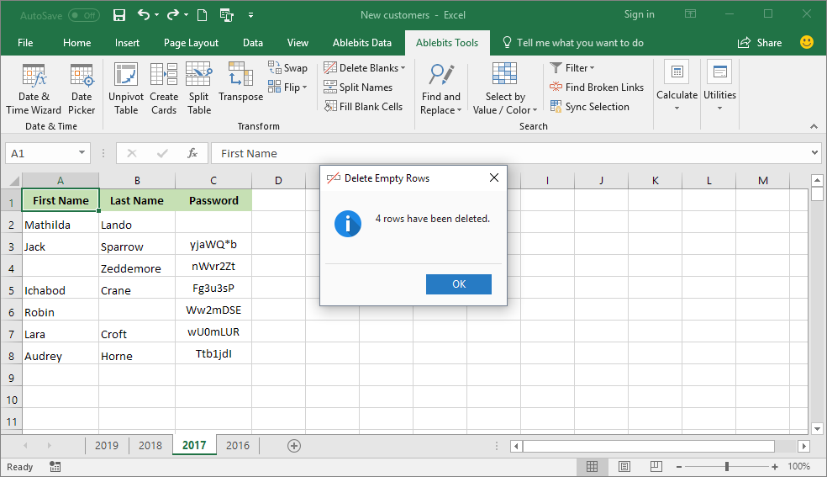Click Find Broken Links
The image size is (827, 477).
point(597,87)
